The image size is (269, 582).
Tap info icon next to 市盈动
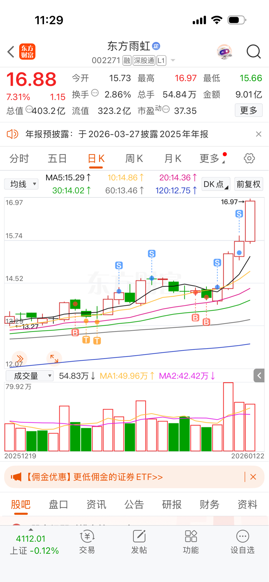[x=166, y=109]
